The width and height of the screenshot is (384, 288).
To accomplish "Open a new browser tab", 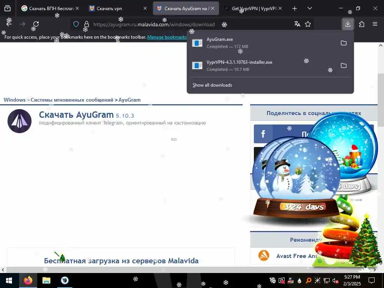I will click(x=295, y=9).
